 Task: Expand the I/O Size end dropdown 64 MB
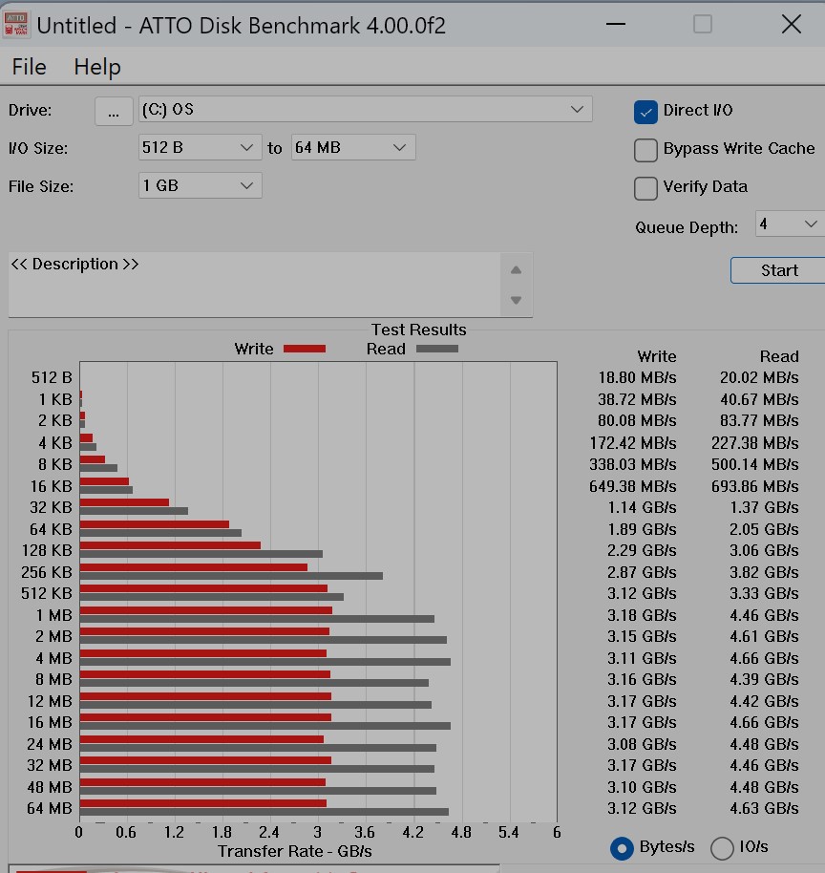[x=352, y=148]
